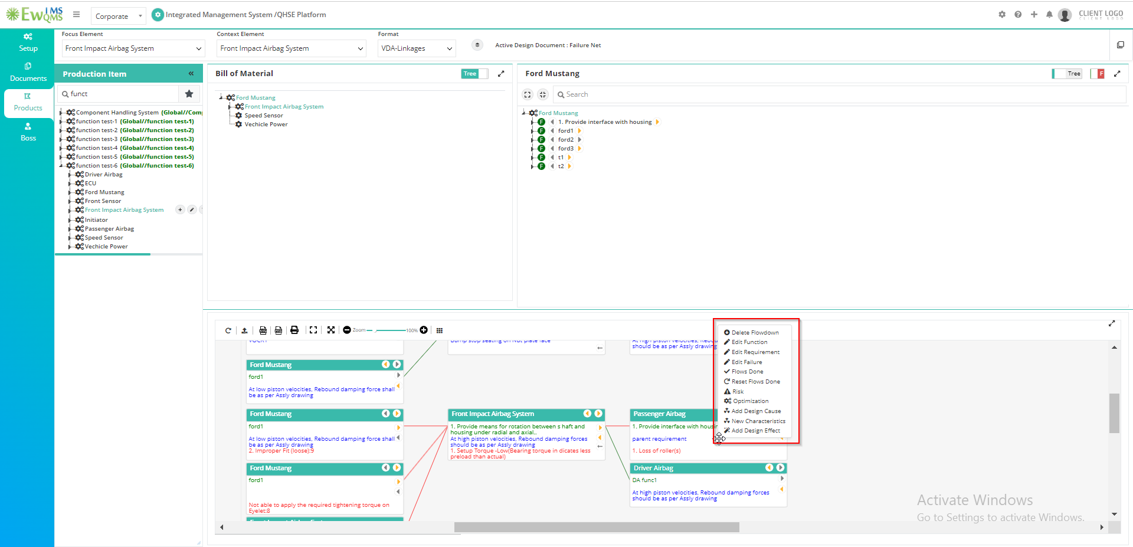
Task: Open the Context Element dropdown
Action: coord(292,48)
